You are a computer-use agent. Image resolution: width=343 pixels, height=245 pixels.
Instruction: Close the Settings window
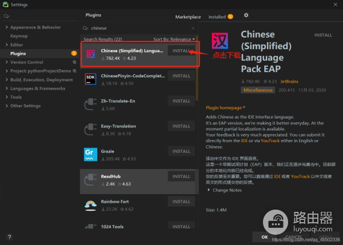point(336,5)
